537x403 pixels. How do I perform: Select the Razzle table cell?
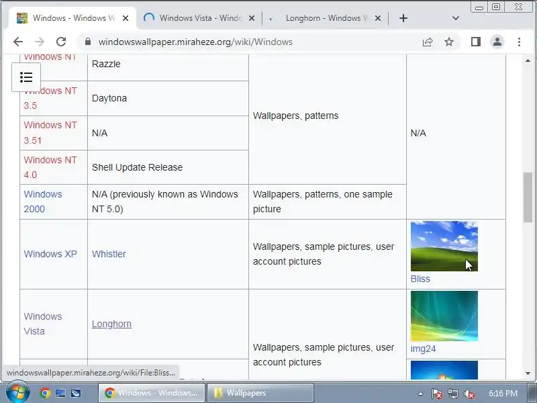point(168,68)
